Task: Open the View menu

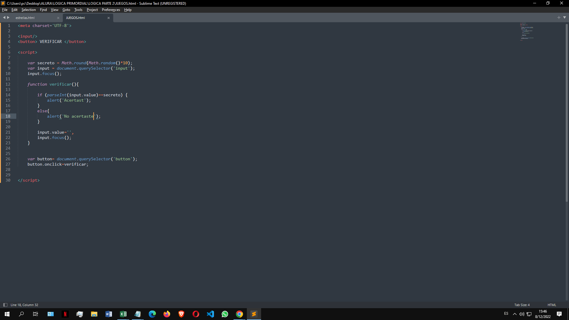Action: tap(55, 10)
